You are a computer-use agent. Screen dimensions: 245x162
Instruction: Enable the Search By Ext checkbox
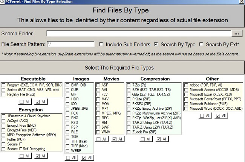point(201,44)
